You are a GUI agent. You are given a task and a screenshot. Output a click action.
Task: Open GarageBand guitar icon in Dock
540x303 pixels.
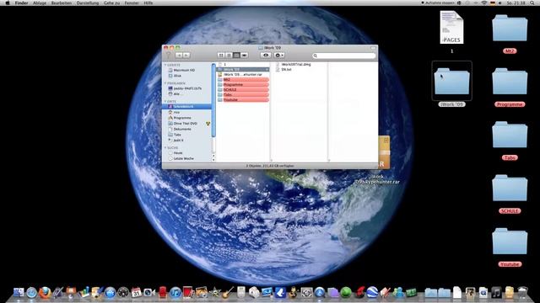click(228, 292)
